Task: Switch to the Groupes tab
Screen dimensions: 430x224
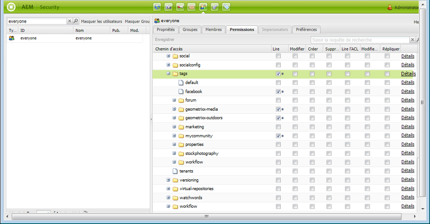Action: click(190, 29)
